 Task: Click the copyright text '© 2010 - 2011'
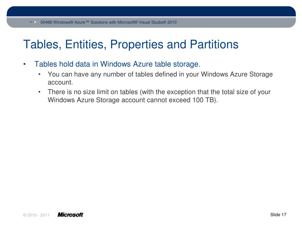click(36, 215)
